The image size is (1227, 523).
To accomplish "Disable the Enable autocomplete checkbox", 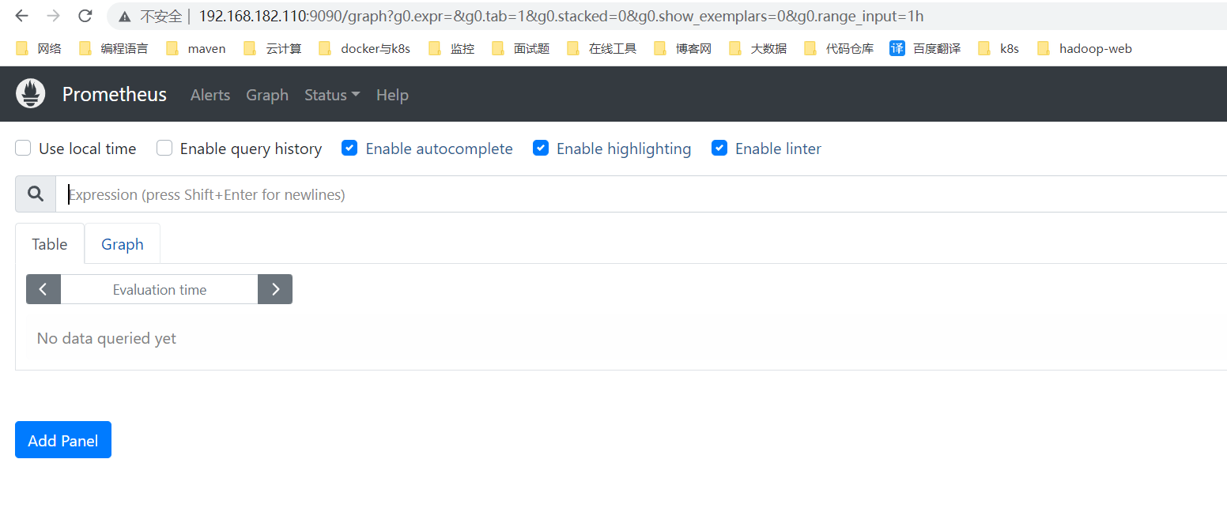I will coord(349,148).
